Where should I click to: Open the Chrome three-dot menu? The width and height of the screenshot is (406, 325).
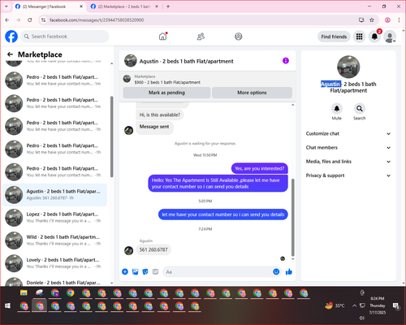click(x=399, y=19)
